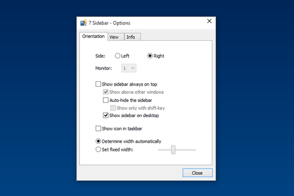The image size is (294, 196).
Task: Enable Auto-hide the sidebar
Action: click(106, 100)
